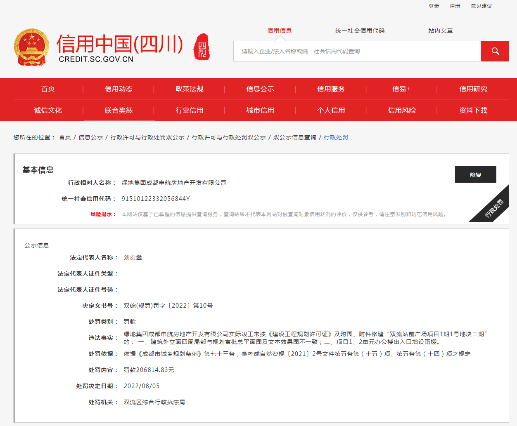Switch to the 站内文章 tab
The height and width of the screenshot is (426, 517).
(440, 30)
